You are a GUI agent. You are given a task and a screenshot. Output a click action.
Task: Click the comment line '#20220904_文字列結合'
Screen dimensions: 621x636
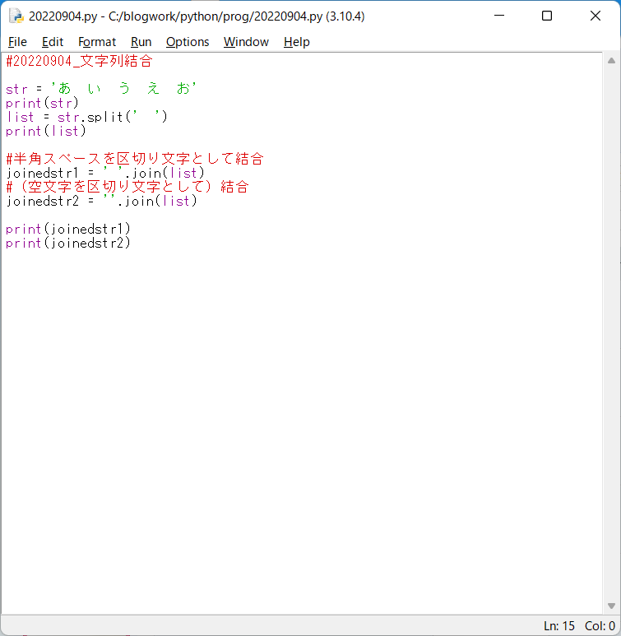tap(80, 61)
